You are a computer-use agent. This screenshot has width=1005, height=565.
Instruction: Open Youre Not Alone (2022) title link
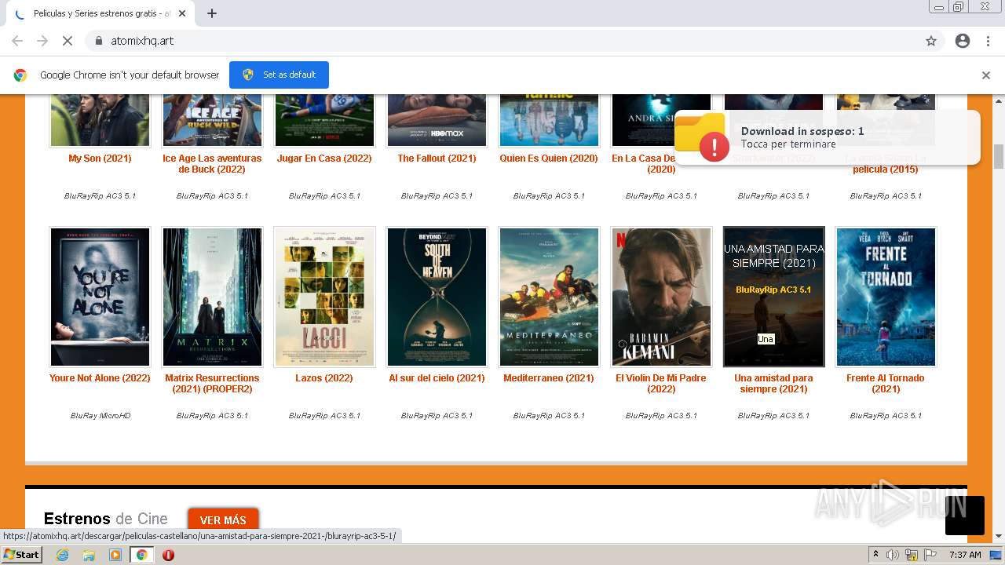[100, 378]
